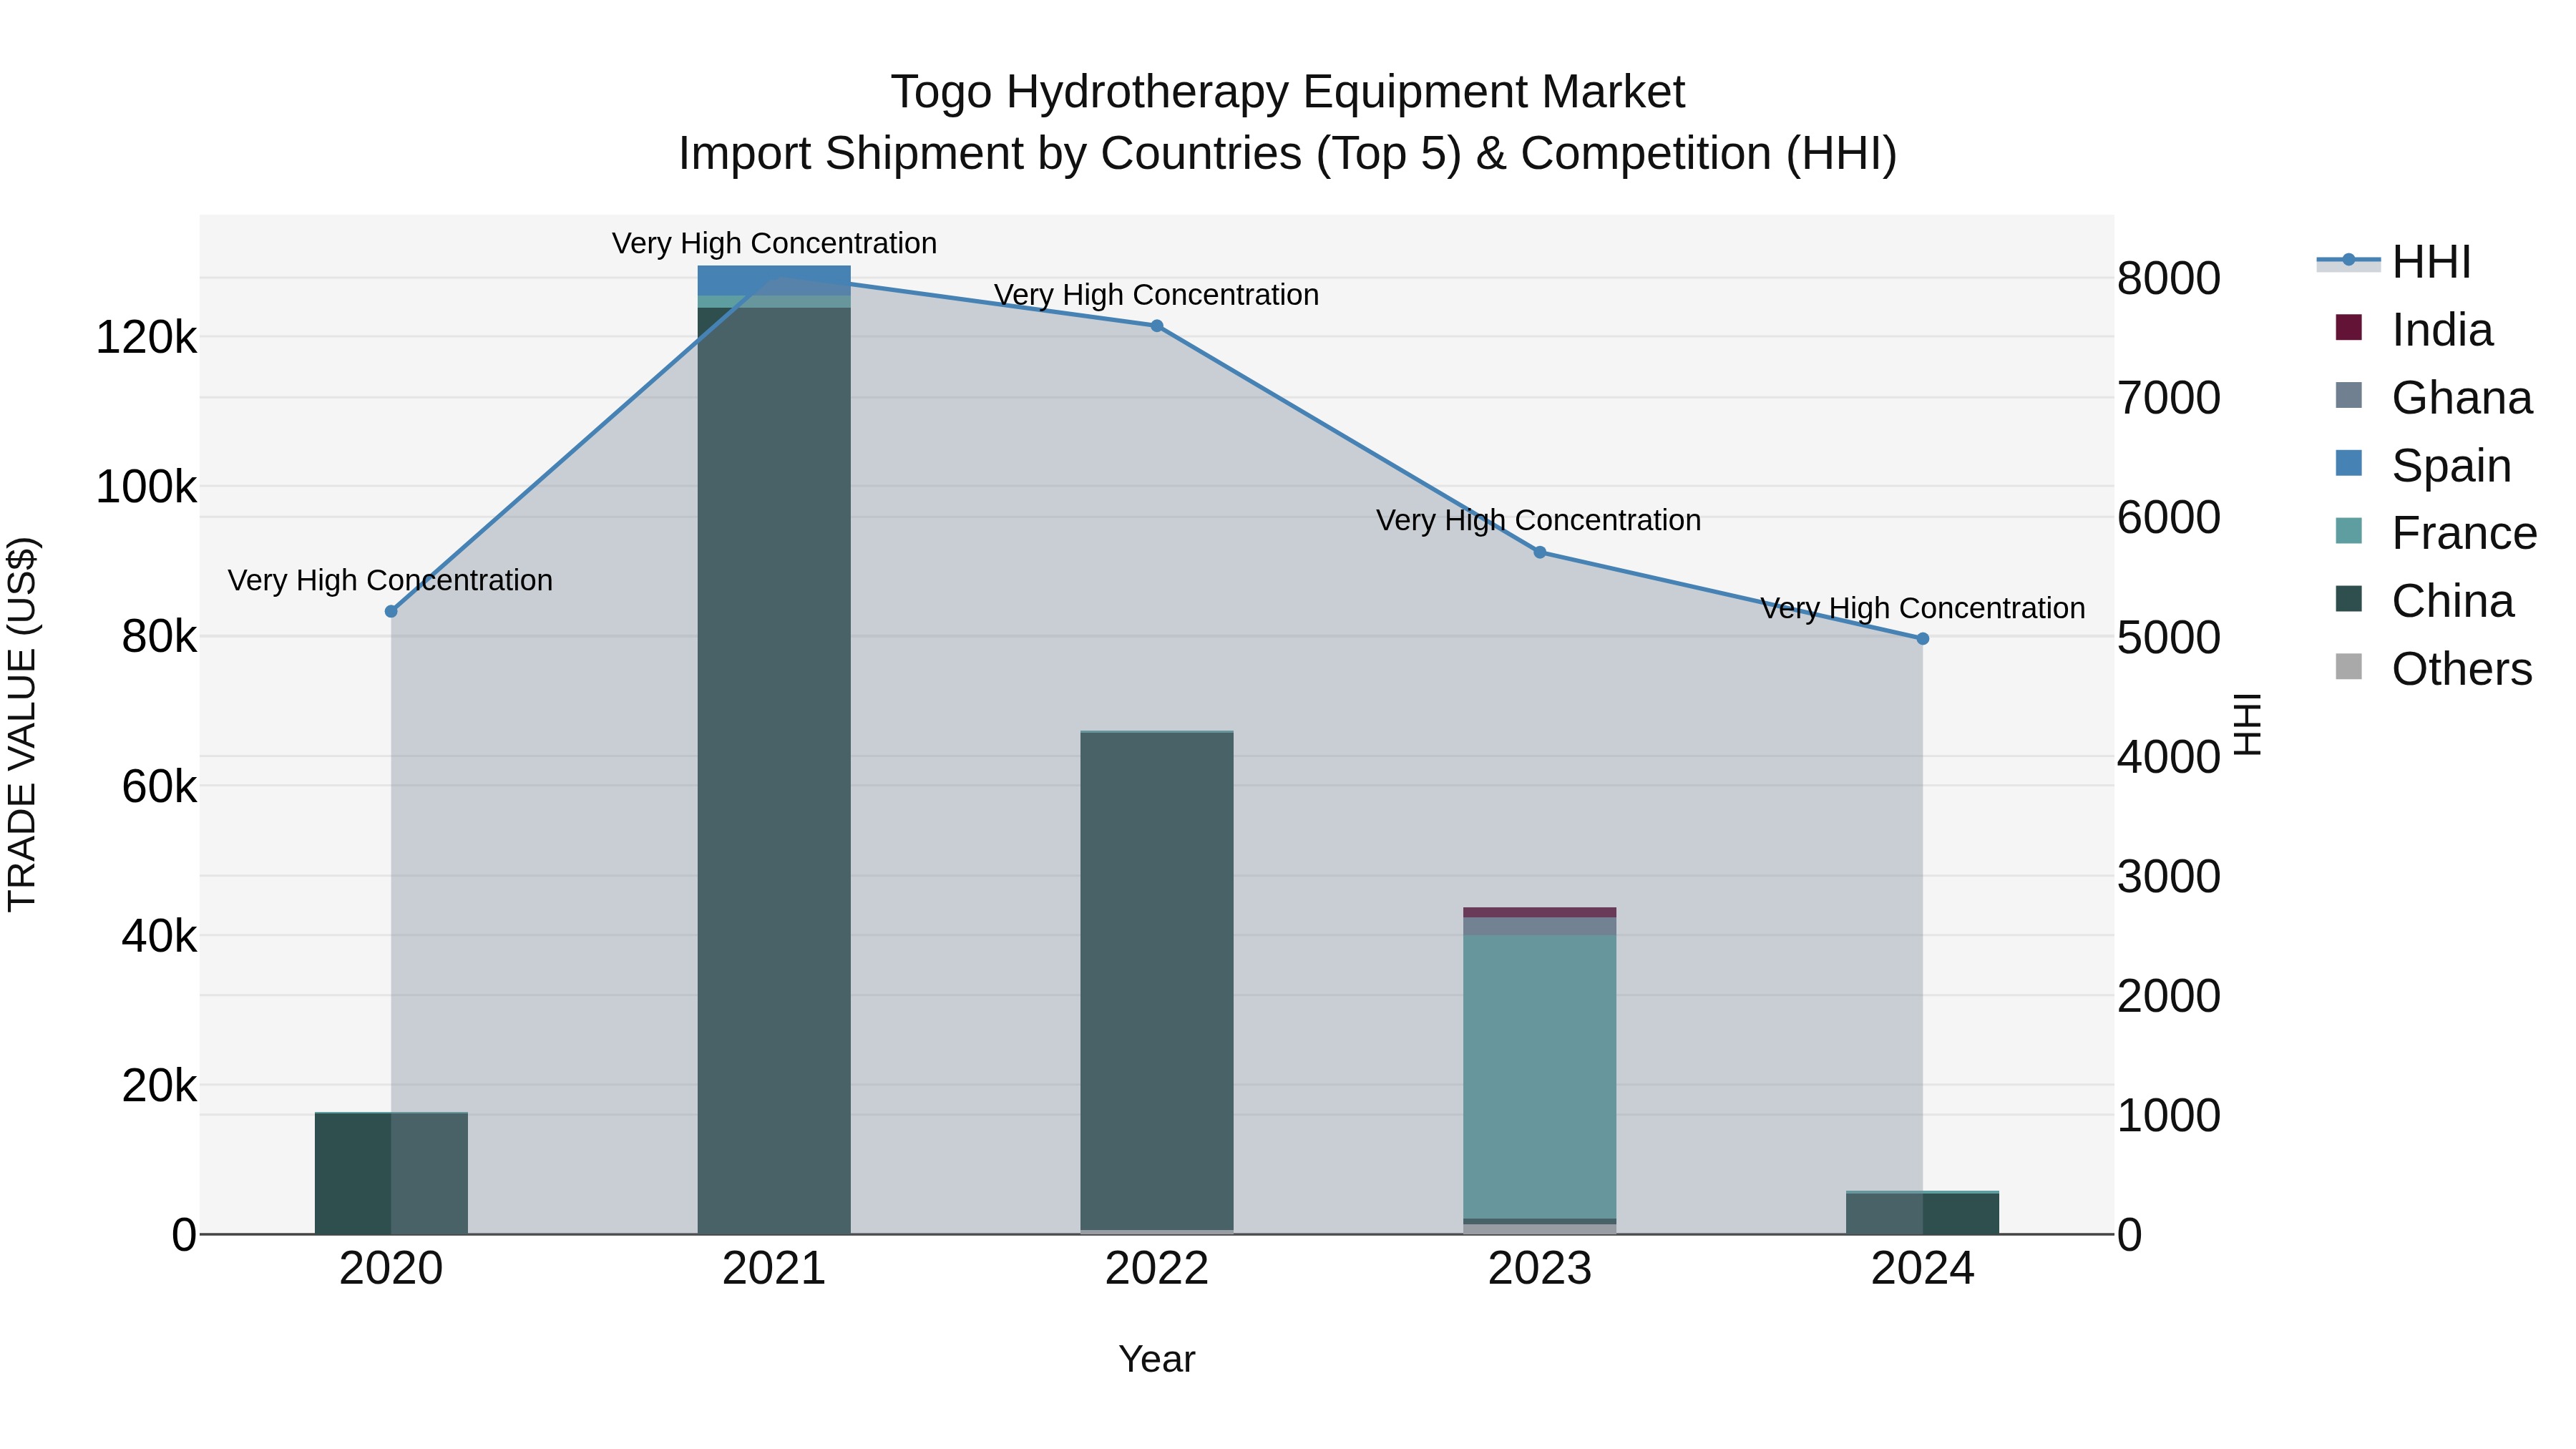The width and height of the screenshot is (2576, 1449).
Task: Click the 20k trade value tick
Action: [159, 1086]
